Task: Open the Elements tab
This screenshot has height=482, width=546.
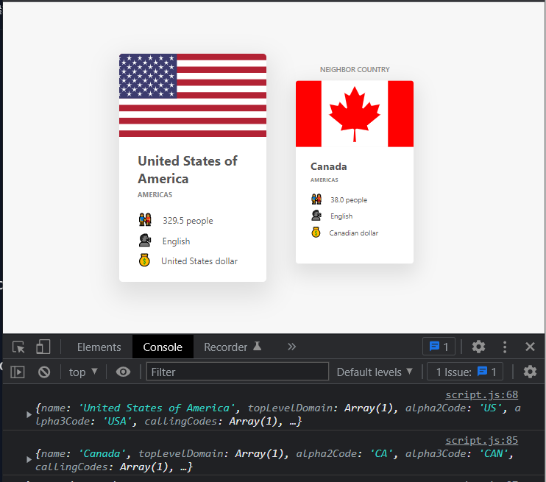Action: [99, 347]
